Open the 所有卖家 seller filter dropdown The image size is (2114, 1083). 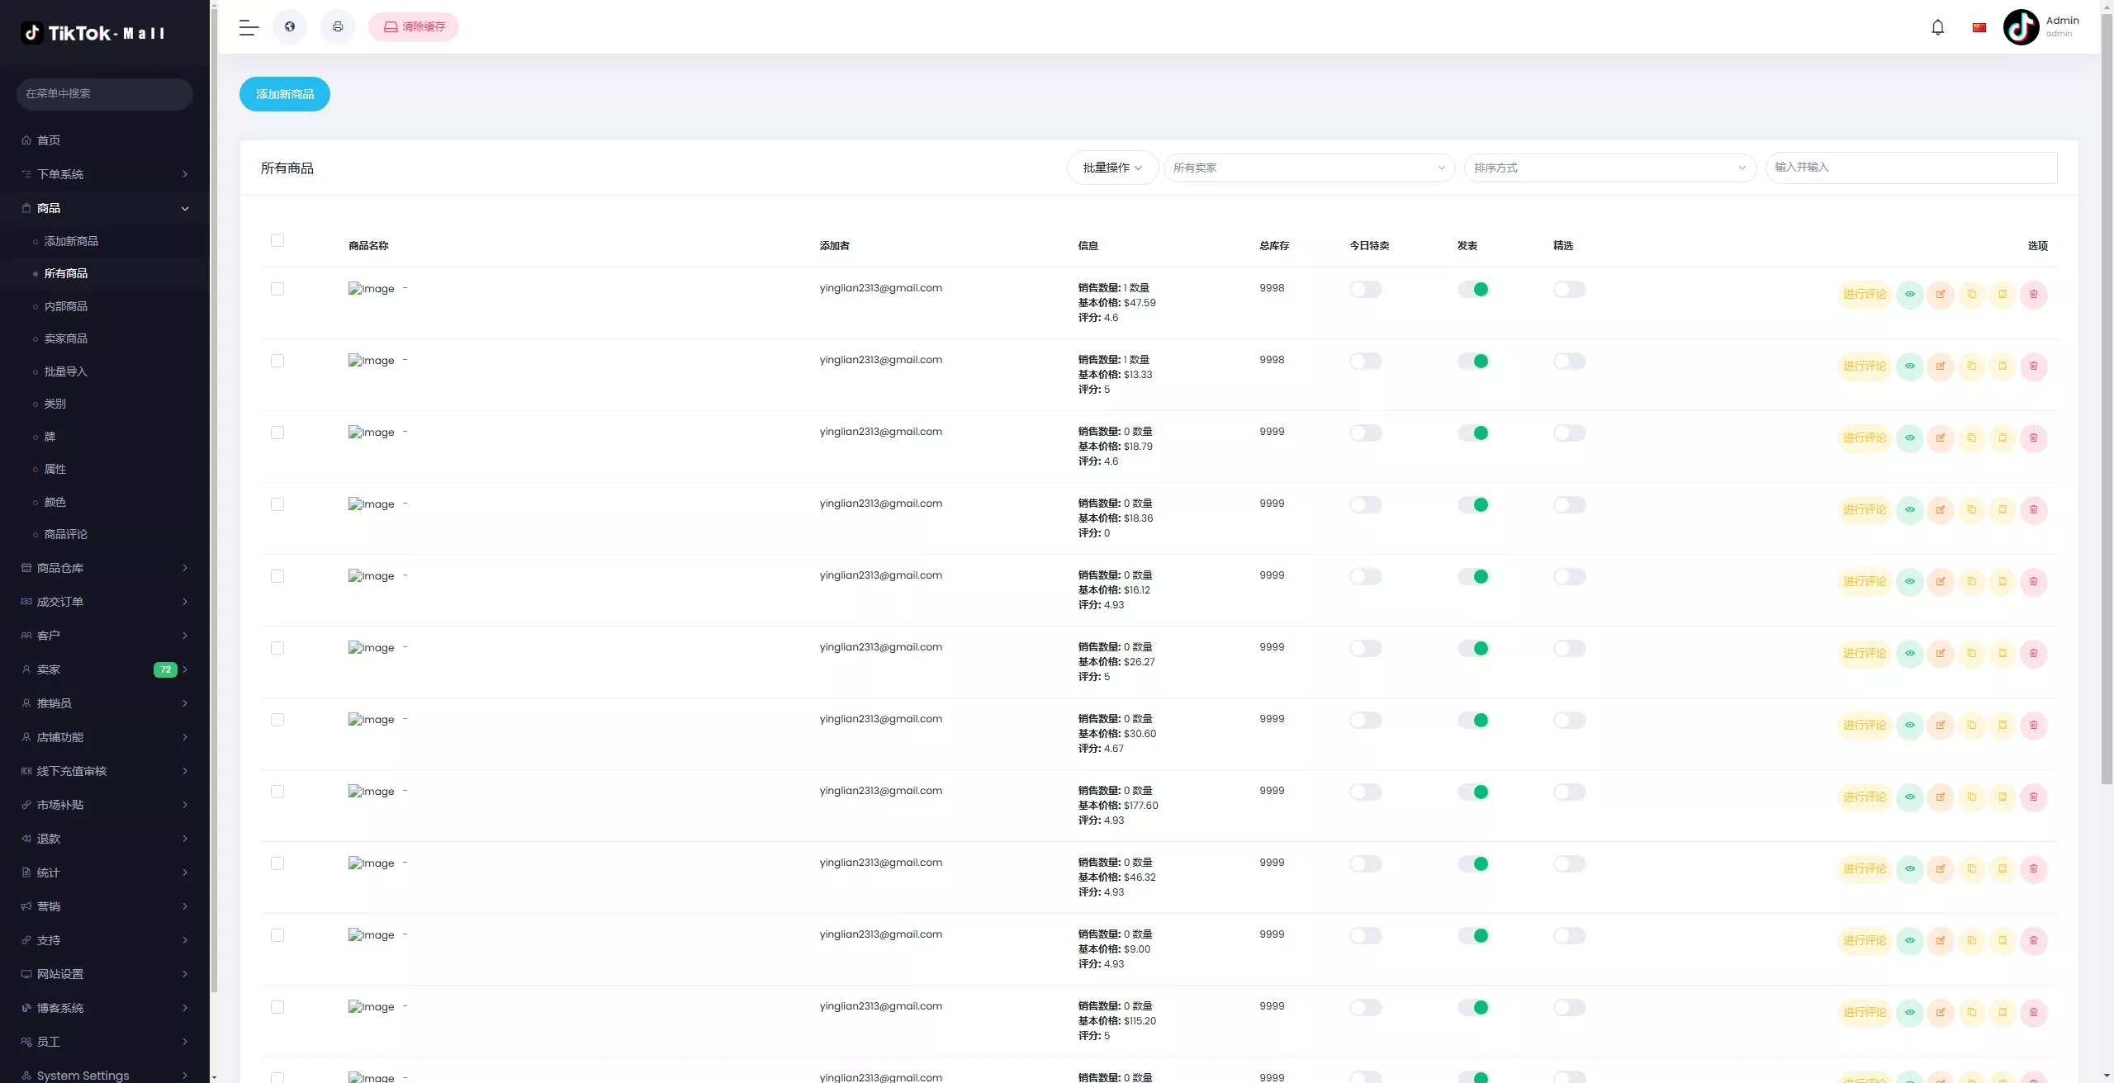(1308, 168)
